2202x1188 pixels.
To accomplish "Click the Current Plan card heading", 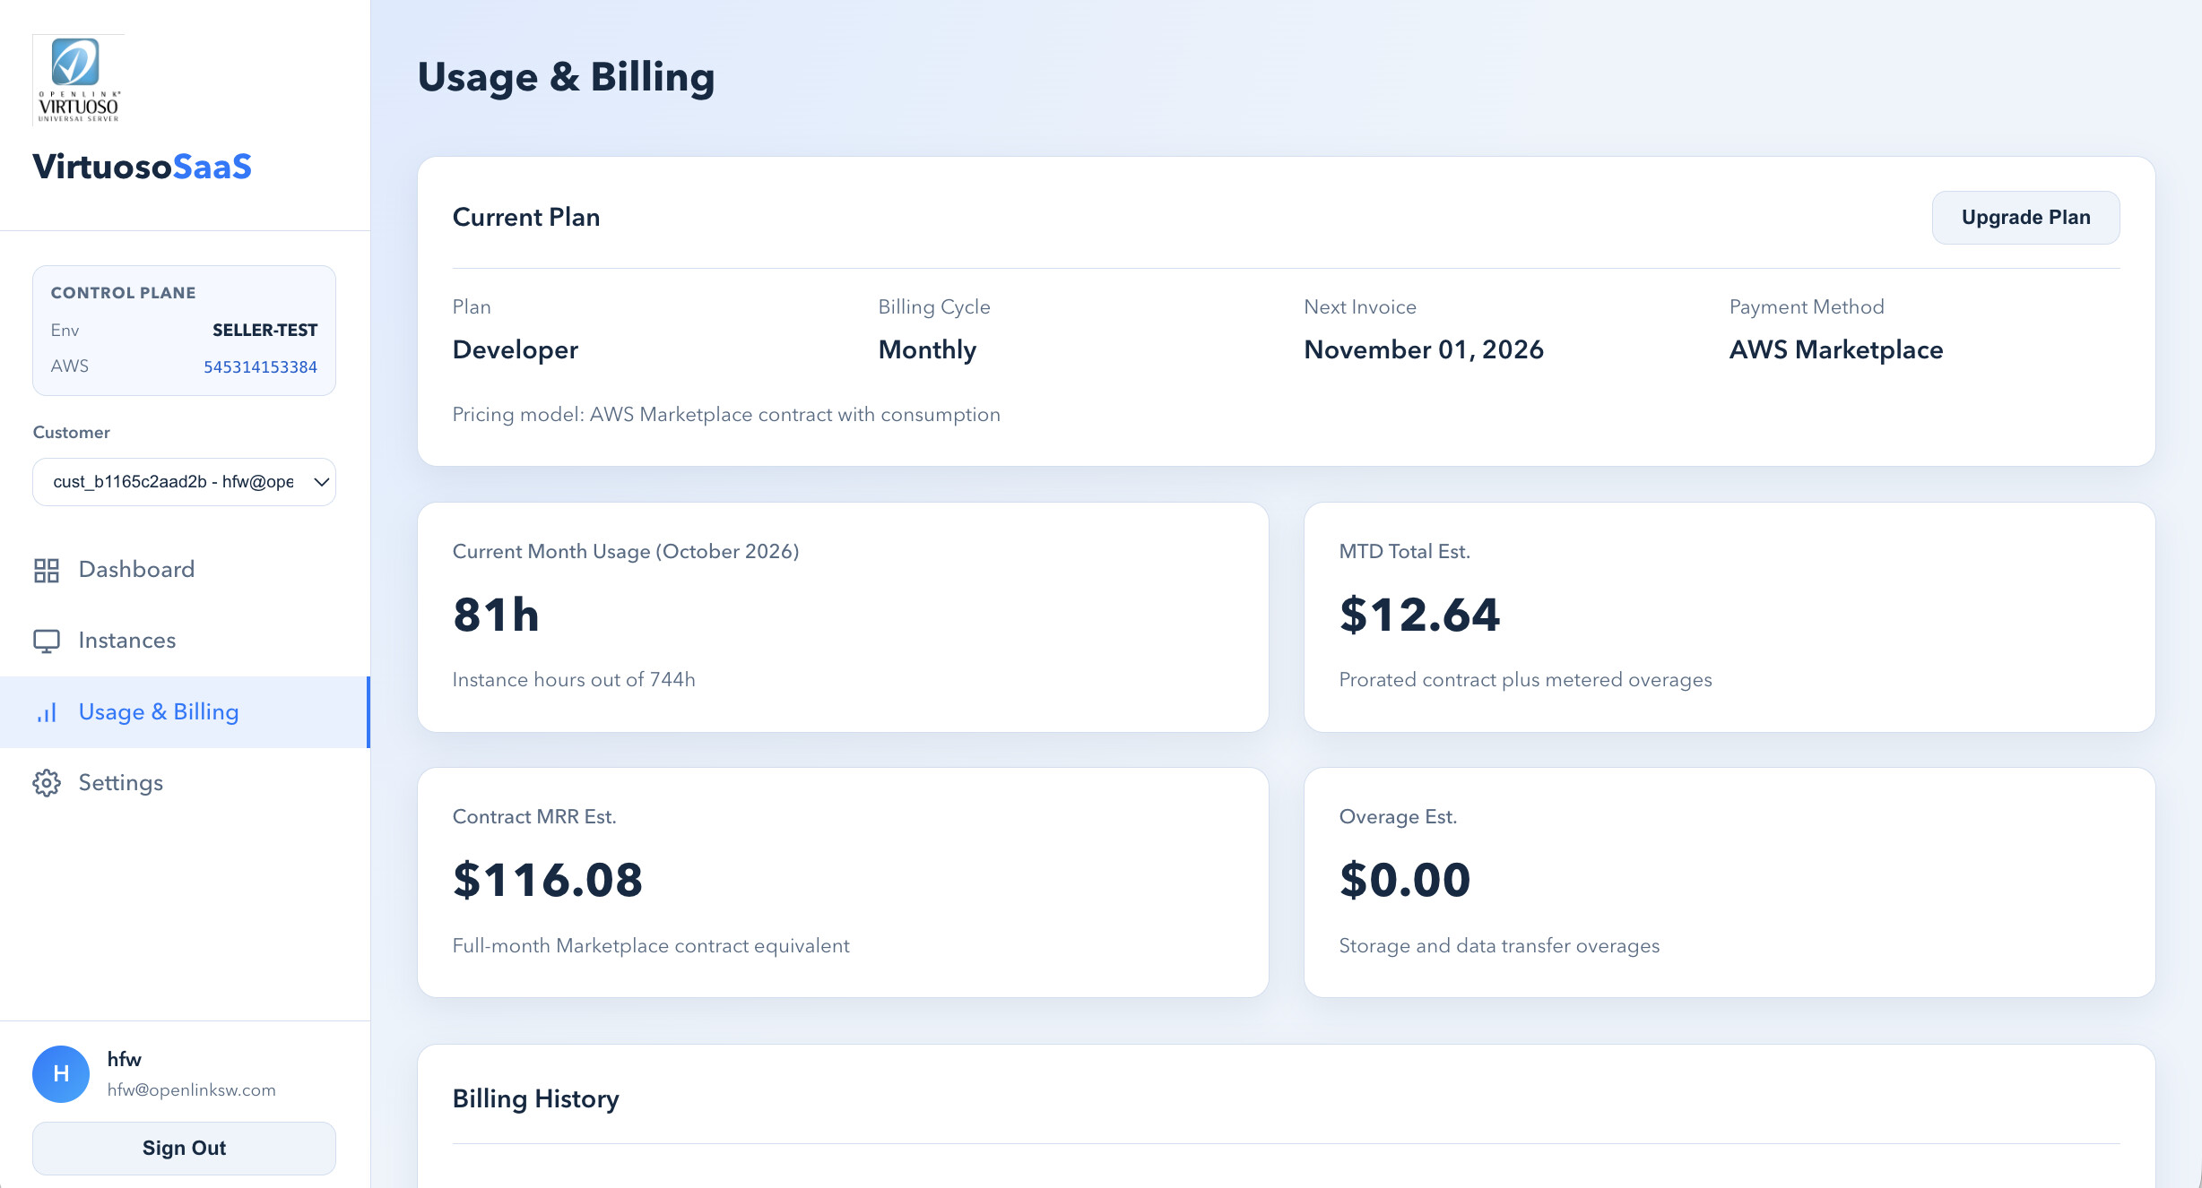I will click(x=526, y=218).
